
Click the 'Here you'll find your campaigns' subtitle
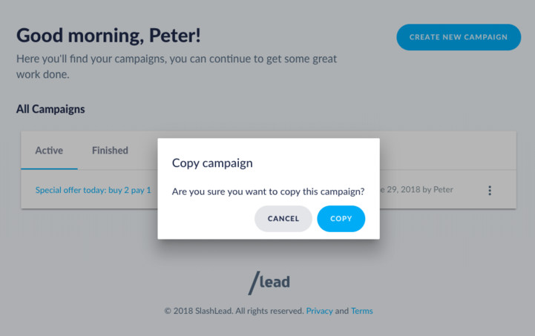pyautogui.click(x=177, y=67)
